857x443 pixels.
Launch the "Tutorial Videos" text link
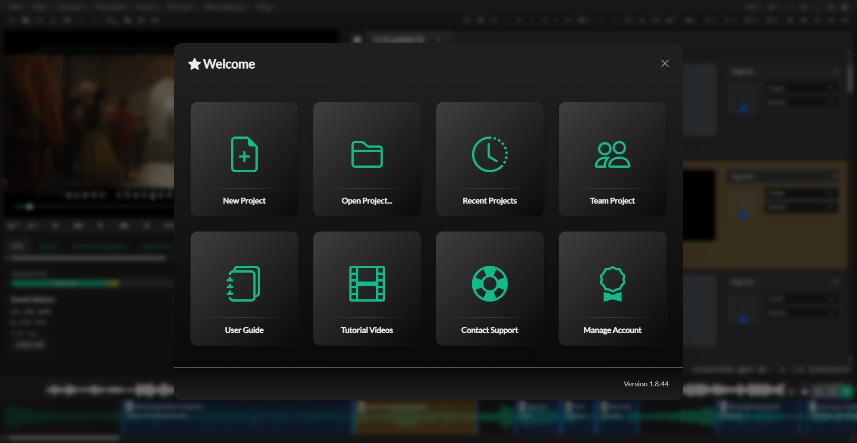point(367,330)
